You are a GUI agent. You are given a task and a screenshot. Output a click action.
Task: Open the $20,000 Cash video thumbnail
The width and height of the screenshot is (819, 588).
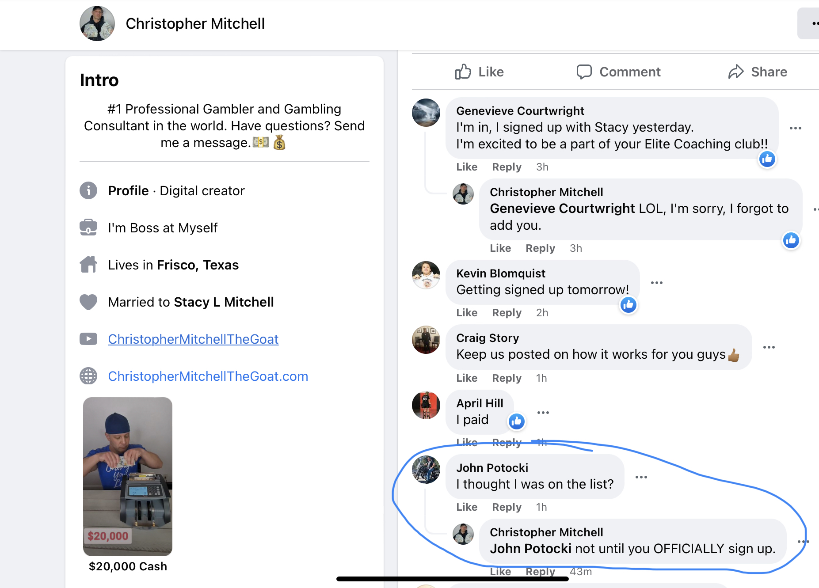pyautogui.click(x=128, y=476)
